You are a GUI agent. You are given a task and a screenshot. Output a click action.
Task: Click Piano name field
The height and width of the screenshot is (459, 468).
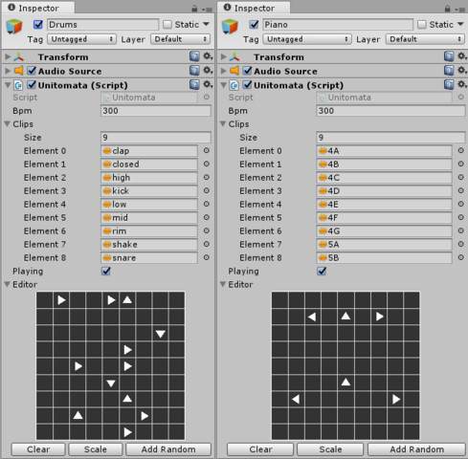(x=338, y=25)
